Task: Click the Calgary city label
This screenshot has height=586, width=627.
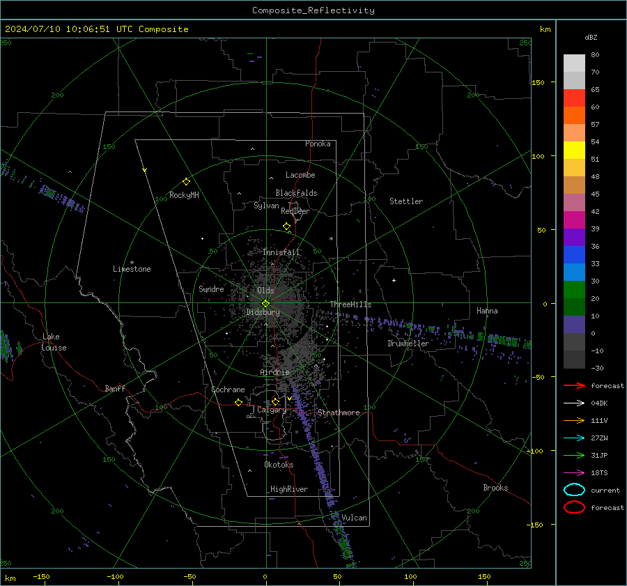Action: (x=272, y=410)
